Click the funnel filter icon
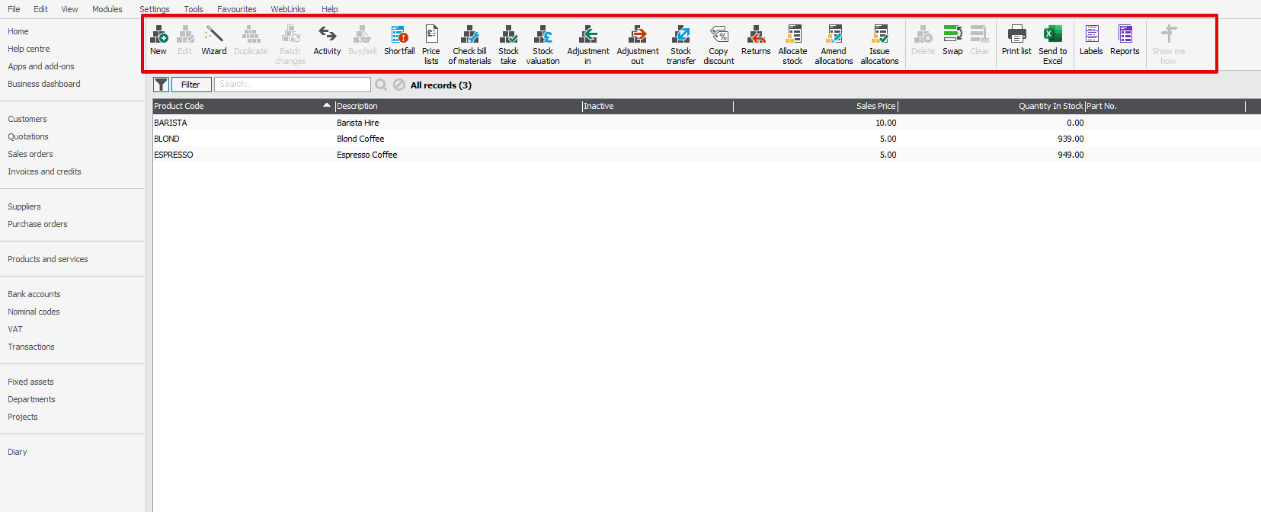Image resolution: width=1261 pixels, height=512 pixels. click(162, 85)
